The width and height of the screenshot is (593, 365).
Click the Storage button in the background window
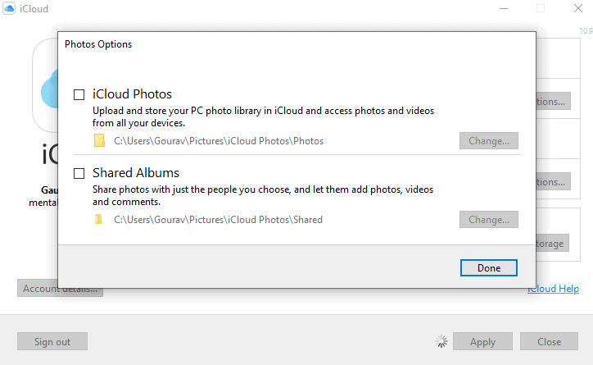(553, 243)
